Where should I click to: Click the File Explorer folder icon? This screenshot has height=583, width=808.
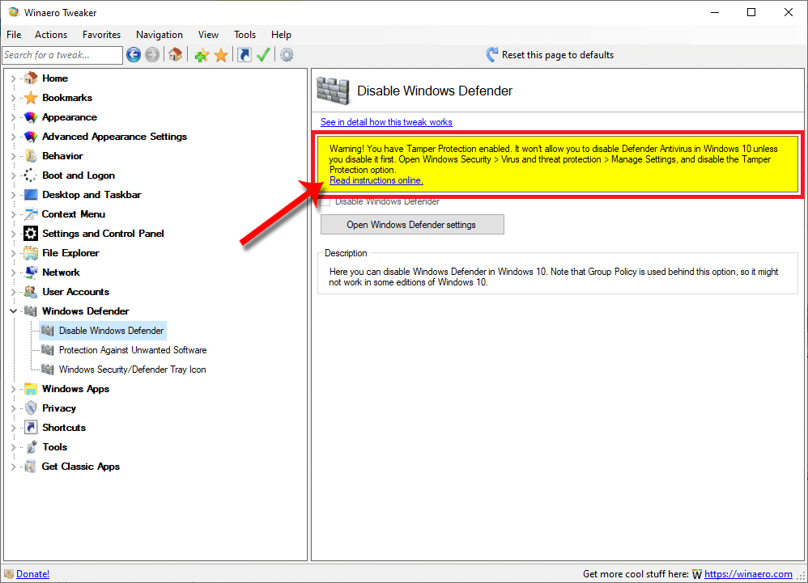point(31,253)
